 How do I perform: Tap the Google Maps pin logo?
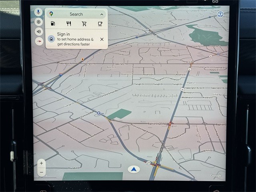point(51,14)
